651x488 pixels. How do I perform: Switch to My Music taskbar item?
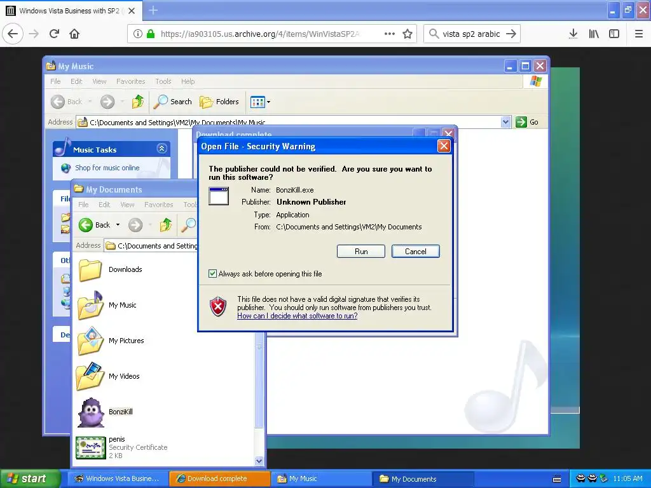point(322,479)
